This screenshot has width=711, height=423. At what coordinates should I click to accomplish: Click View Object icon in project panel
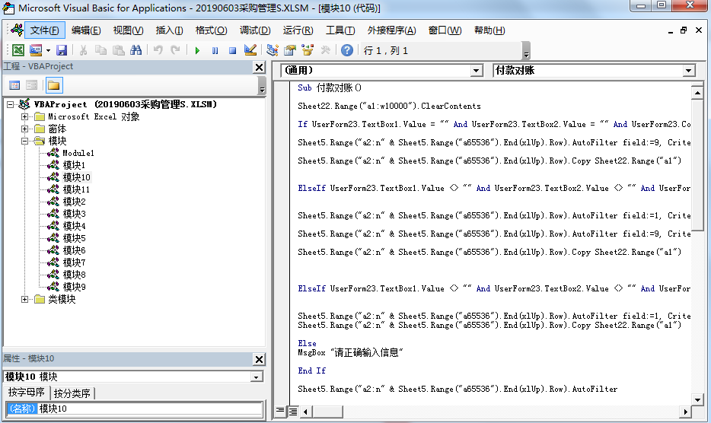coord(32,85)
